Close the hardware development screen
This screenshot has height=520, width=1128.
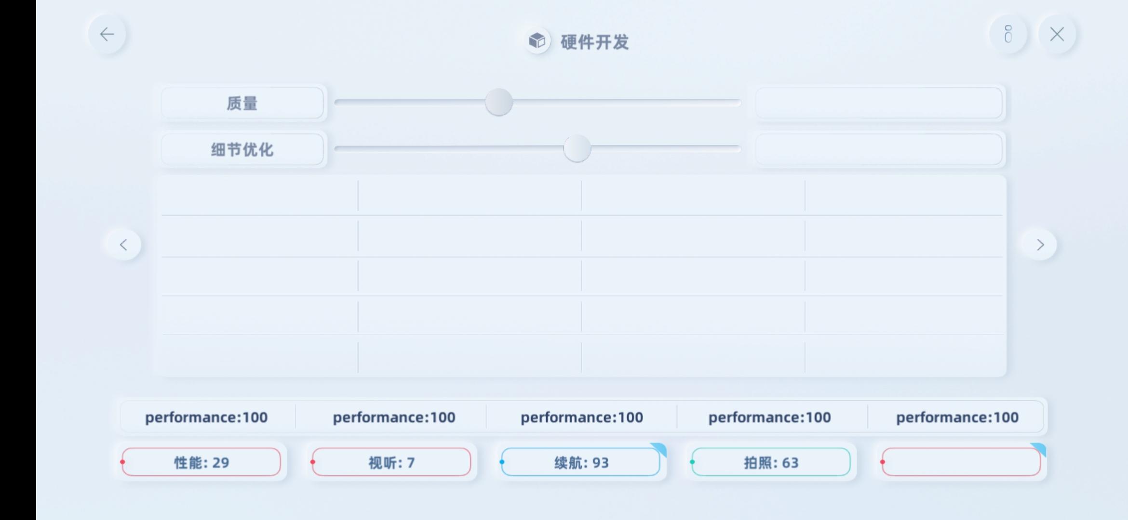click(1057, 34)
